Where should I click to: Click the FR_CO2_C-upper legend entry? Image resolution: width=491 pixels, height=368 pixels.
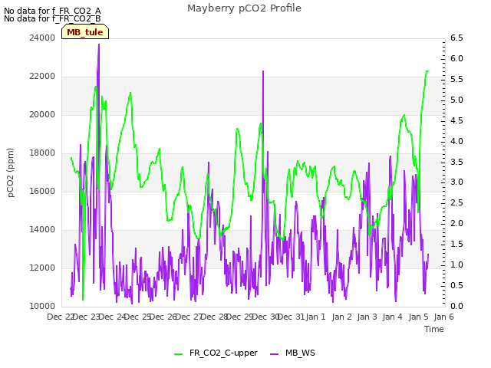216,353
